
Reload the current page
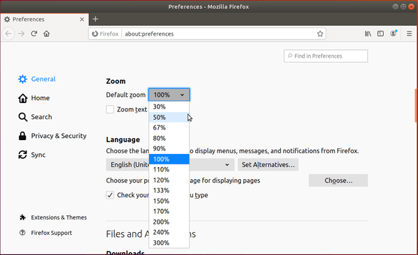pyautogui.click(x=34, y=33)
